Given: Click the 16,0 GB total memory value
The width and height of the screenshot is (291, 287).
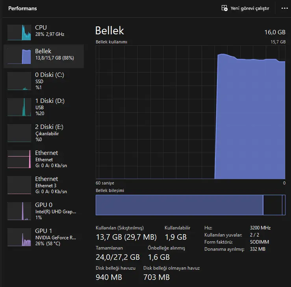Looking at the screenshot, I should coord(275,32).
